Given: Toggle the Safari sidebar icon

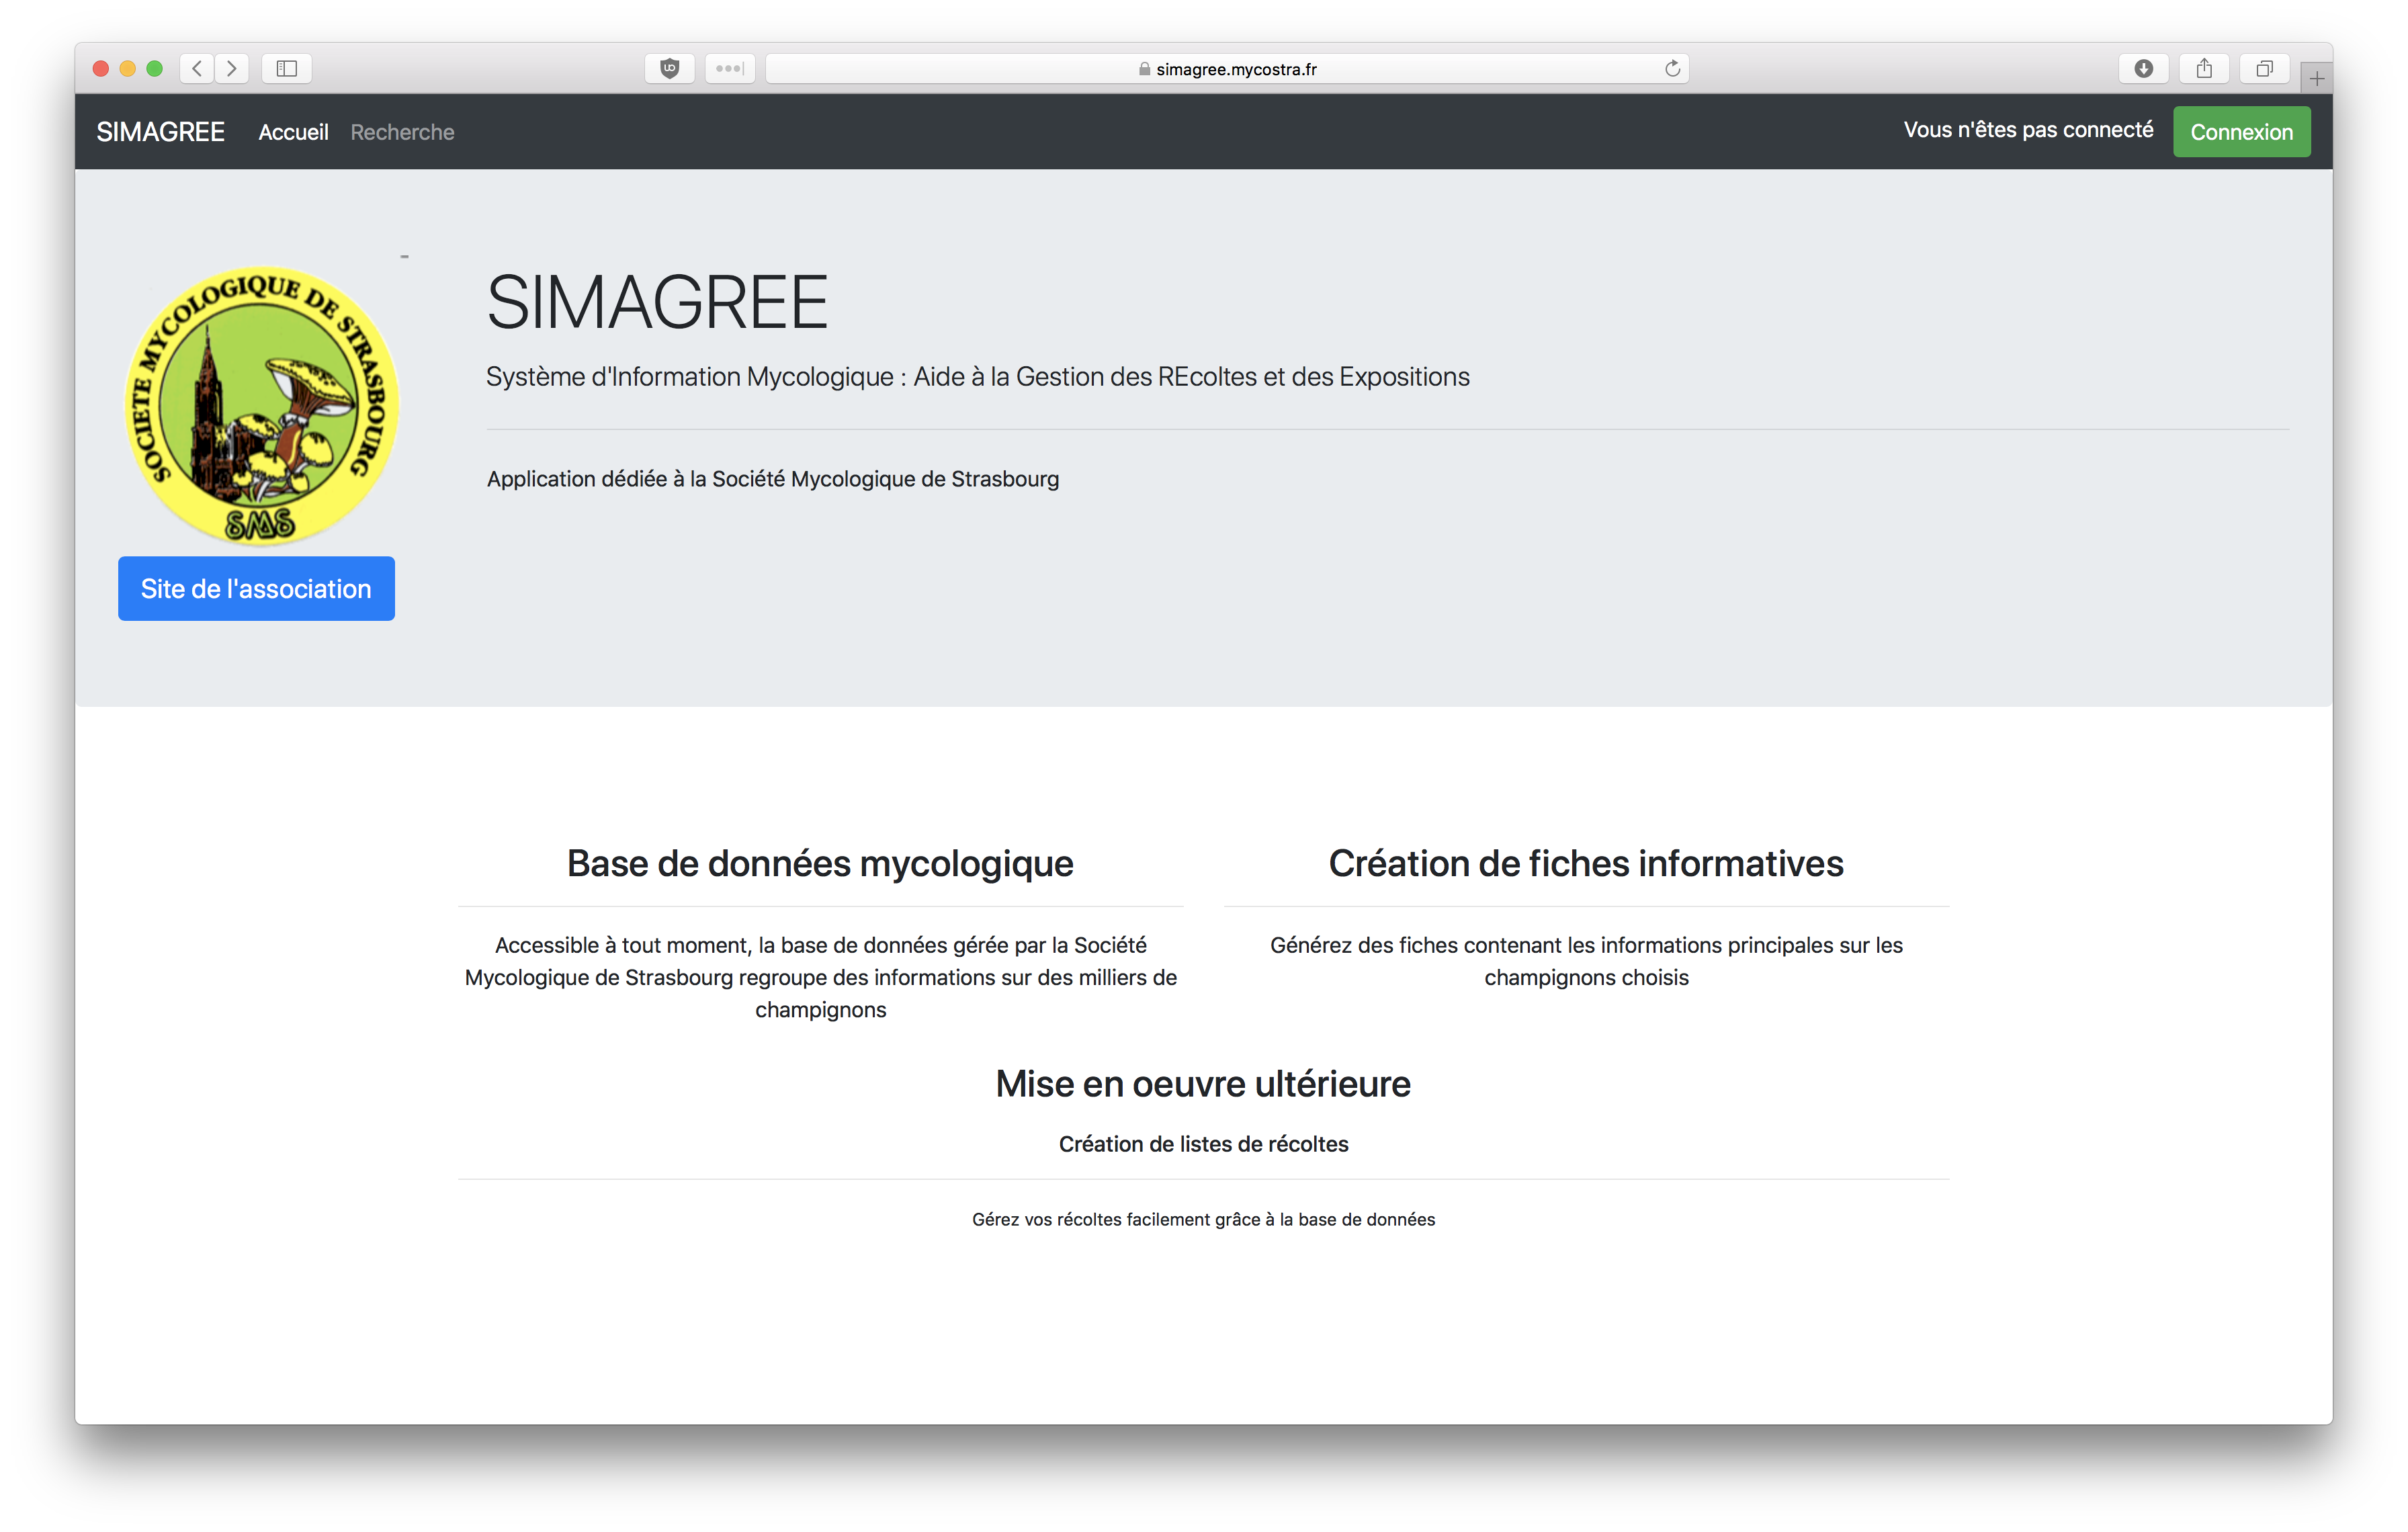Looking at the screenshot, I should [x=287, y=68].
